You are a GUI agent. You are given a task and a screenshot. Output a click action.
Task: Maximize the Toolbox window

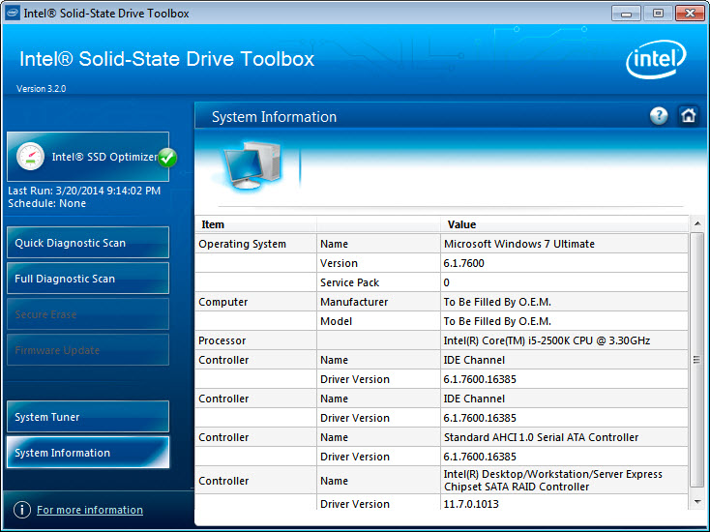[x=658, y=14]
